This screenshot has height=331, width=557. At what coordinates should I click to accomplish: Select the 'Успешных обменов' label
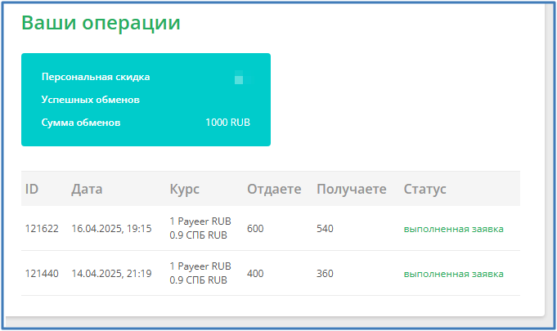click(x=91, y=100)
